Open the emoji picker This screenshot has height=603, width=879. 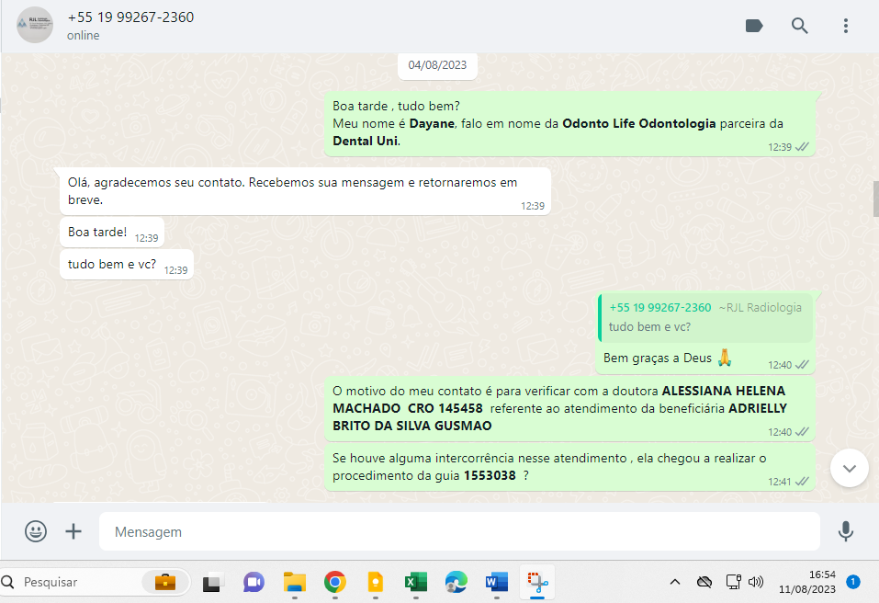tap(36, 531)
